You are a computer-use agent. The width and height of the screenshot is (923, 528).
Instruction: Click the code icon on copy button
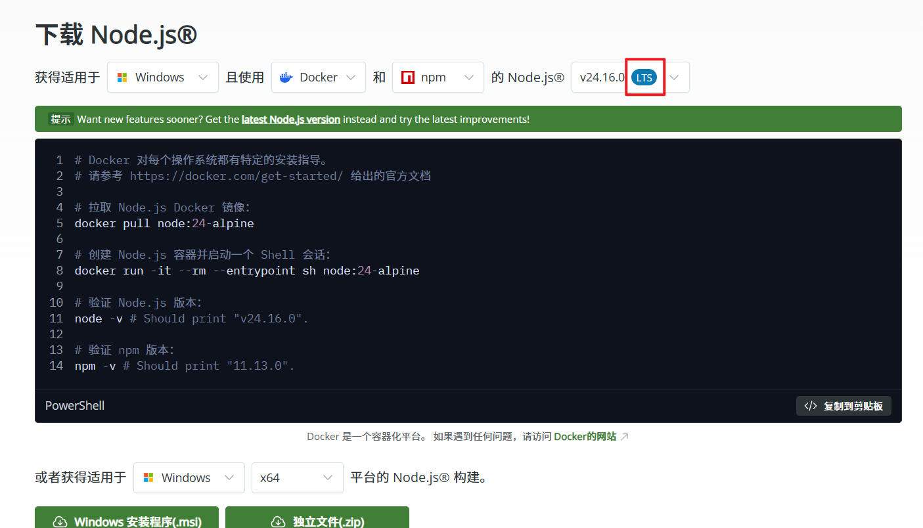[811, 406]
